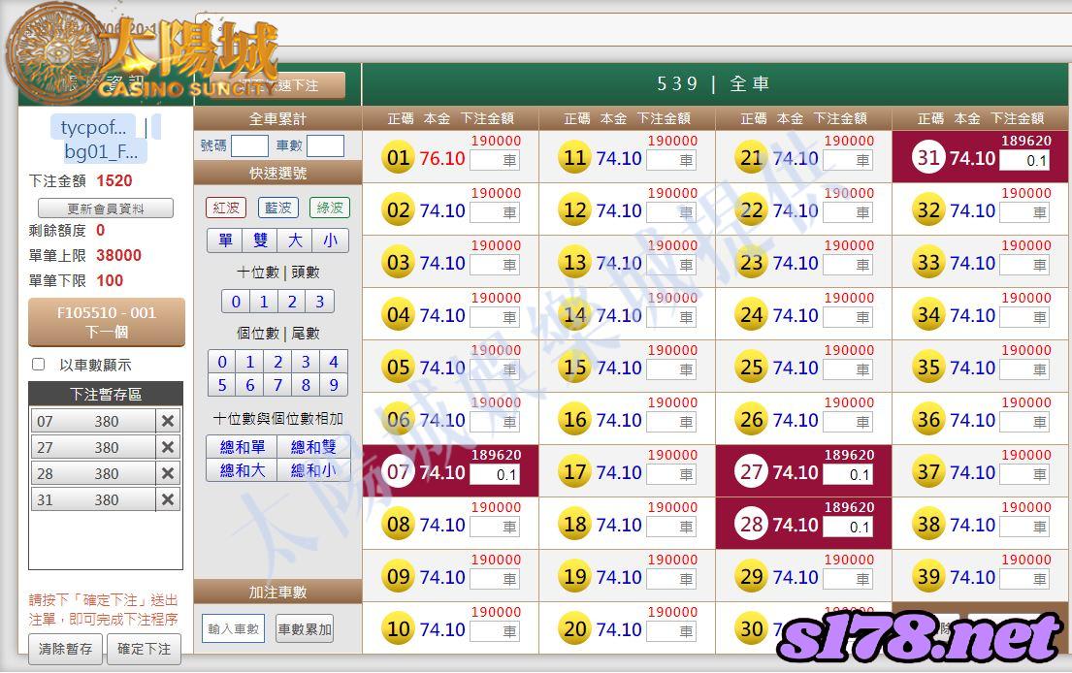Image resolution: width=1072 pixels, height=673 pixels.
Task: Go to next draw F105510 - 001 下一個
Action: [x=107, y=322]
